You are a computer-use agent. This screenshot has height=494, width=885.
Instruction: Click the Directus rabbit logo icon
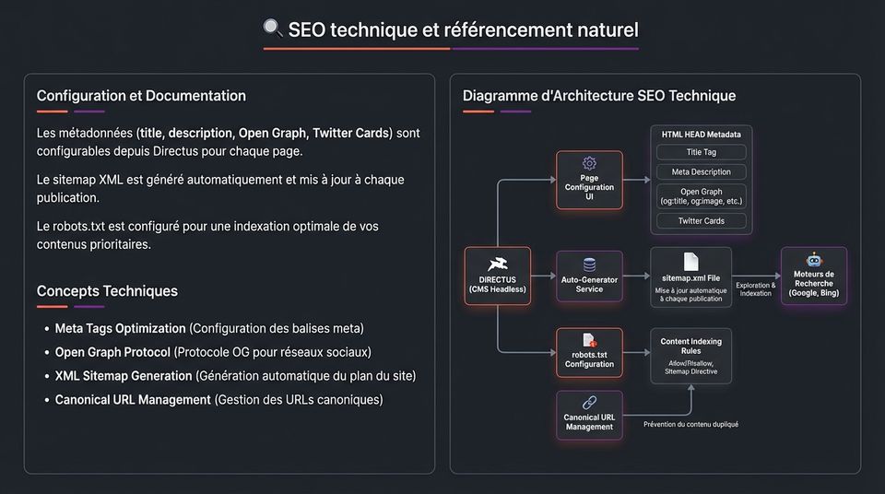point(497,265)
